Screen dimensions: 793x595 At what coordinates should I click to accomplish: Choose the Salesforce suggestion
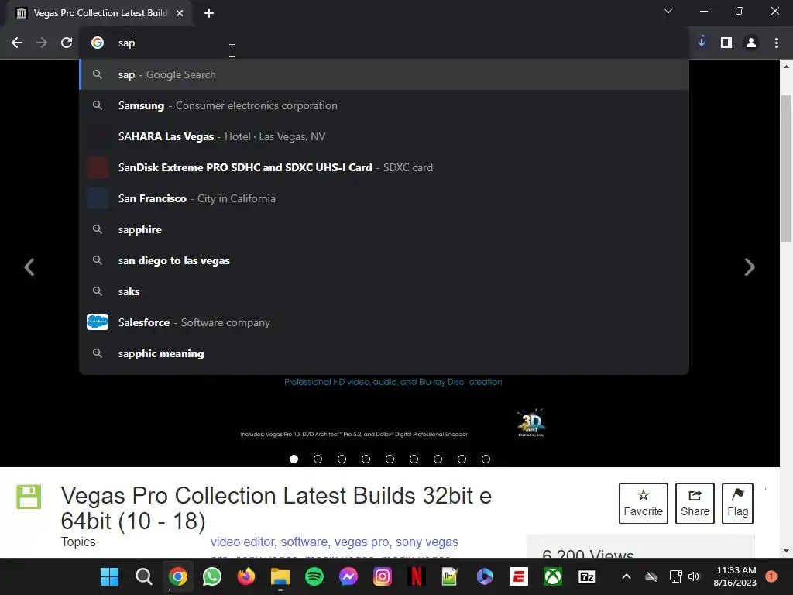tap(384, 322)
